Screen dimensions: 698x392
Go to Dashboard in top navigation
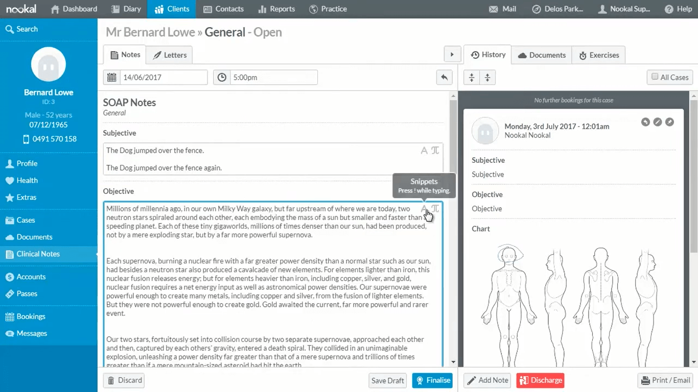coord(74,9)
